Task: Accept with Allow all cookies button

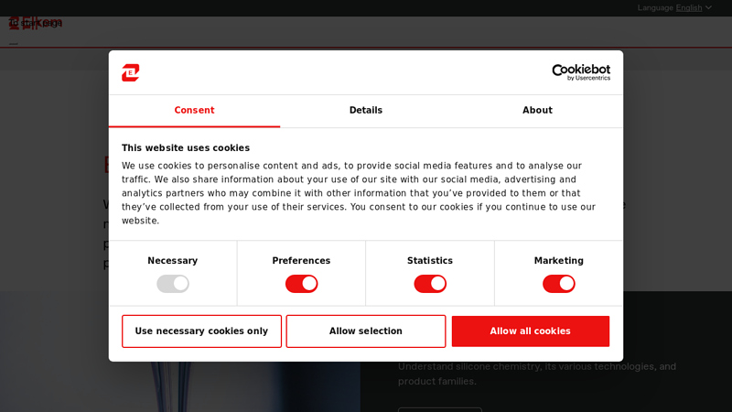Action: [x=530, y=331]
